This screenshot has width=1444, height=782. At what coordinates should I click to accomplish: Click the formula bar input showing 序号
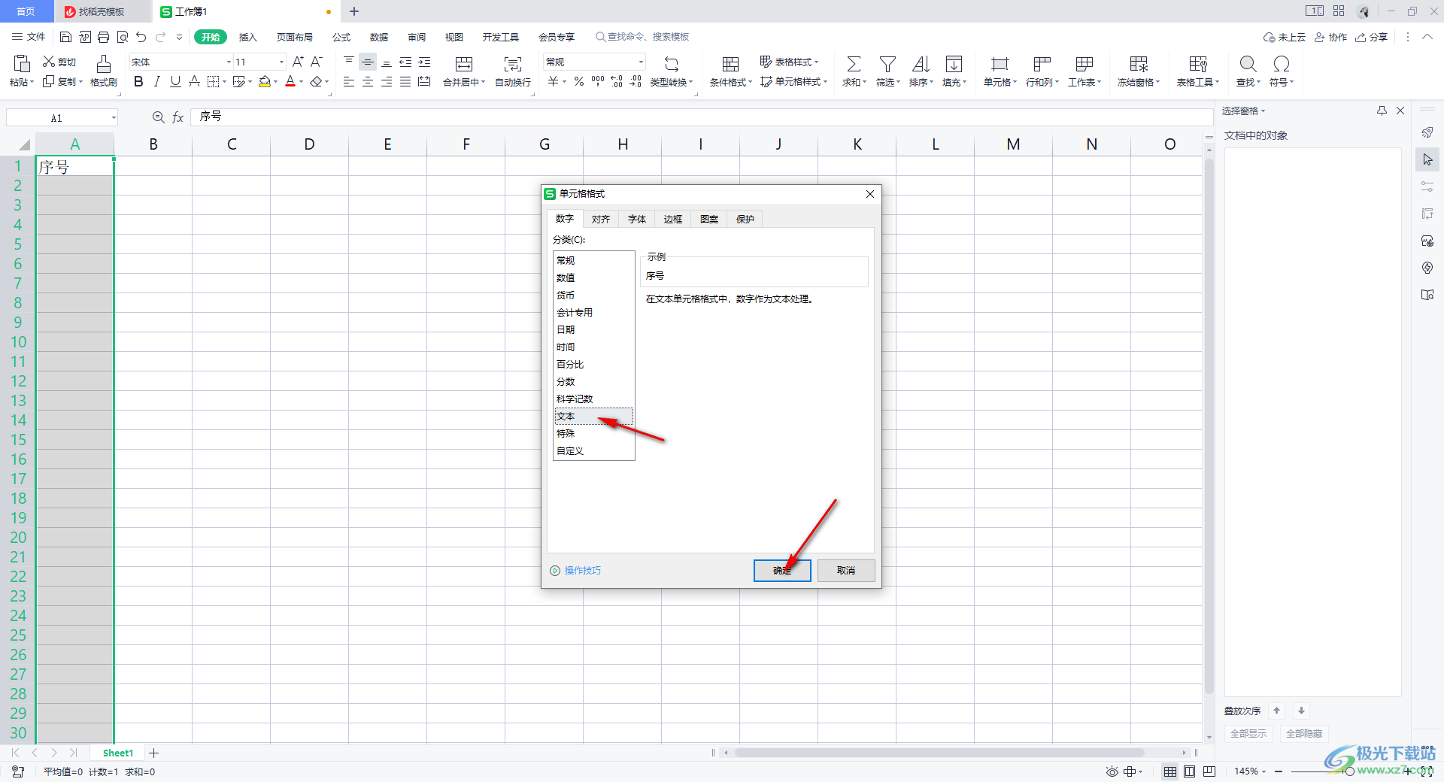coord(701,117)
